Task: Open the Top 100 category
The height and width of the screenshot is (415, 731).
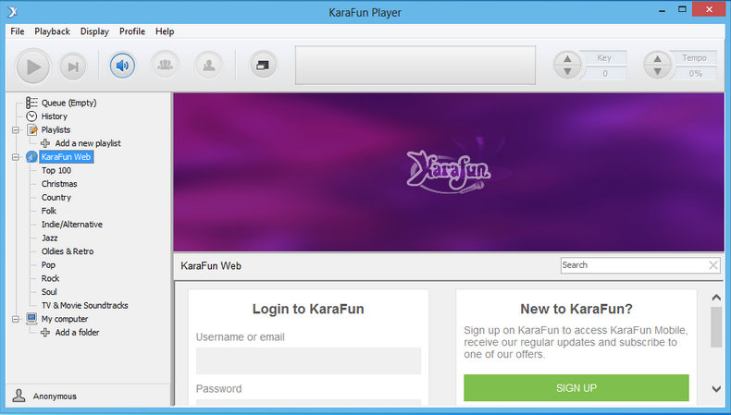Action: coord(56,170)
